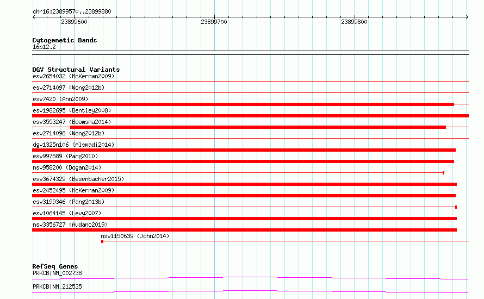Open the Cytogenetic Bands track heading
Screen dimensions: 484x299
click(65, 40)
